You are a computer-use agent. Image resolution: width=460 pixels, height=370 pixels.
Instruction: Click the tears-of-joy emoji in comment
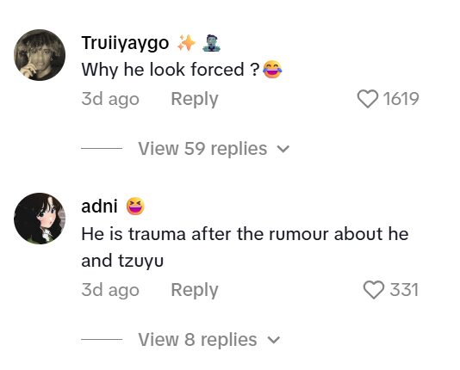272,70
